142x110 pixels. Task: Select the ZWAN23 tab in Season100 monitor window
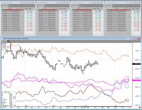point(75,6)
